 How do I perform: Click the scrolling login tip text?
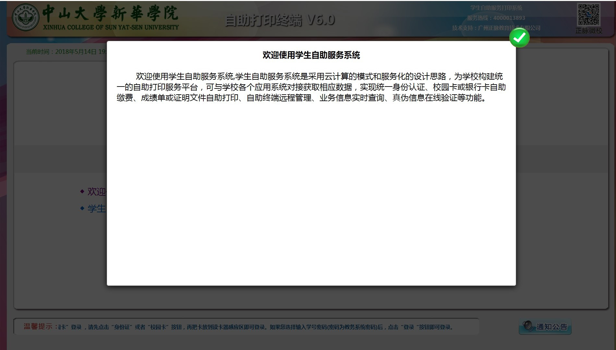(256, 327)
